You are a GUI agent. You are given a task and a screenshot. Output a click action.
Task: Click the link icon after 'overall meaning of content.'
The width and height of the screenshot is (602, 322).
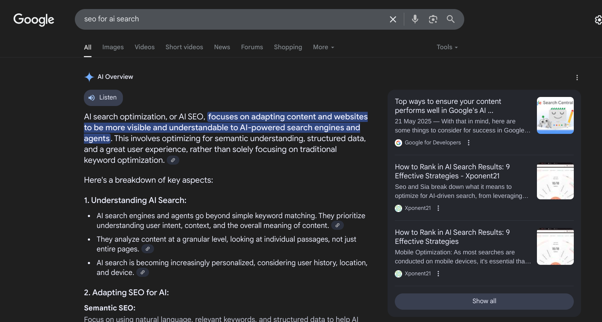[x=337, y=225]
